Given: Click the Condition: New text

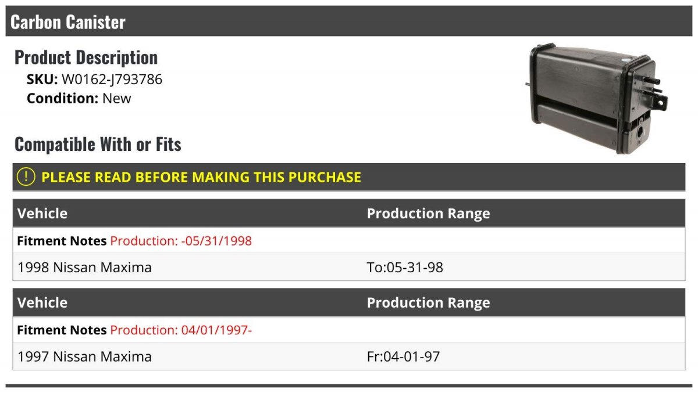Looking at the screenshot, I should [x=79, y=98].
